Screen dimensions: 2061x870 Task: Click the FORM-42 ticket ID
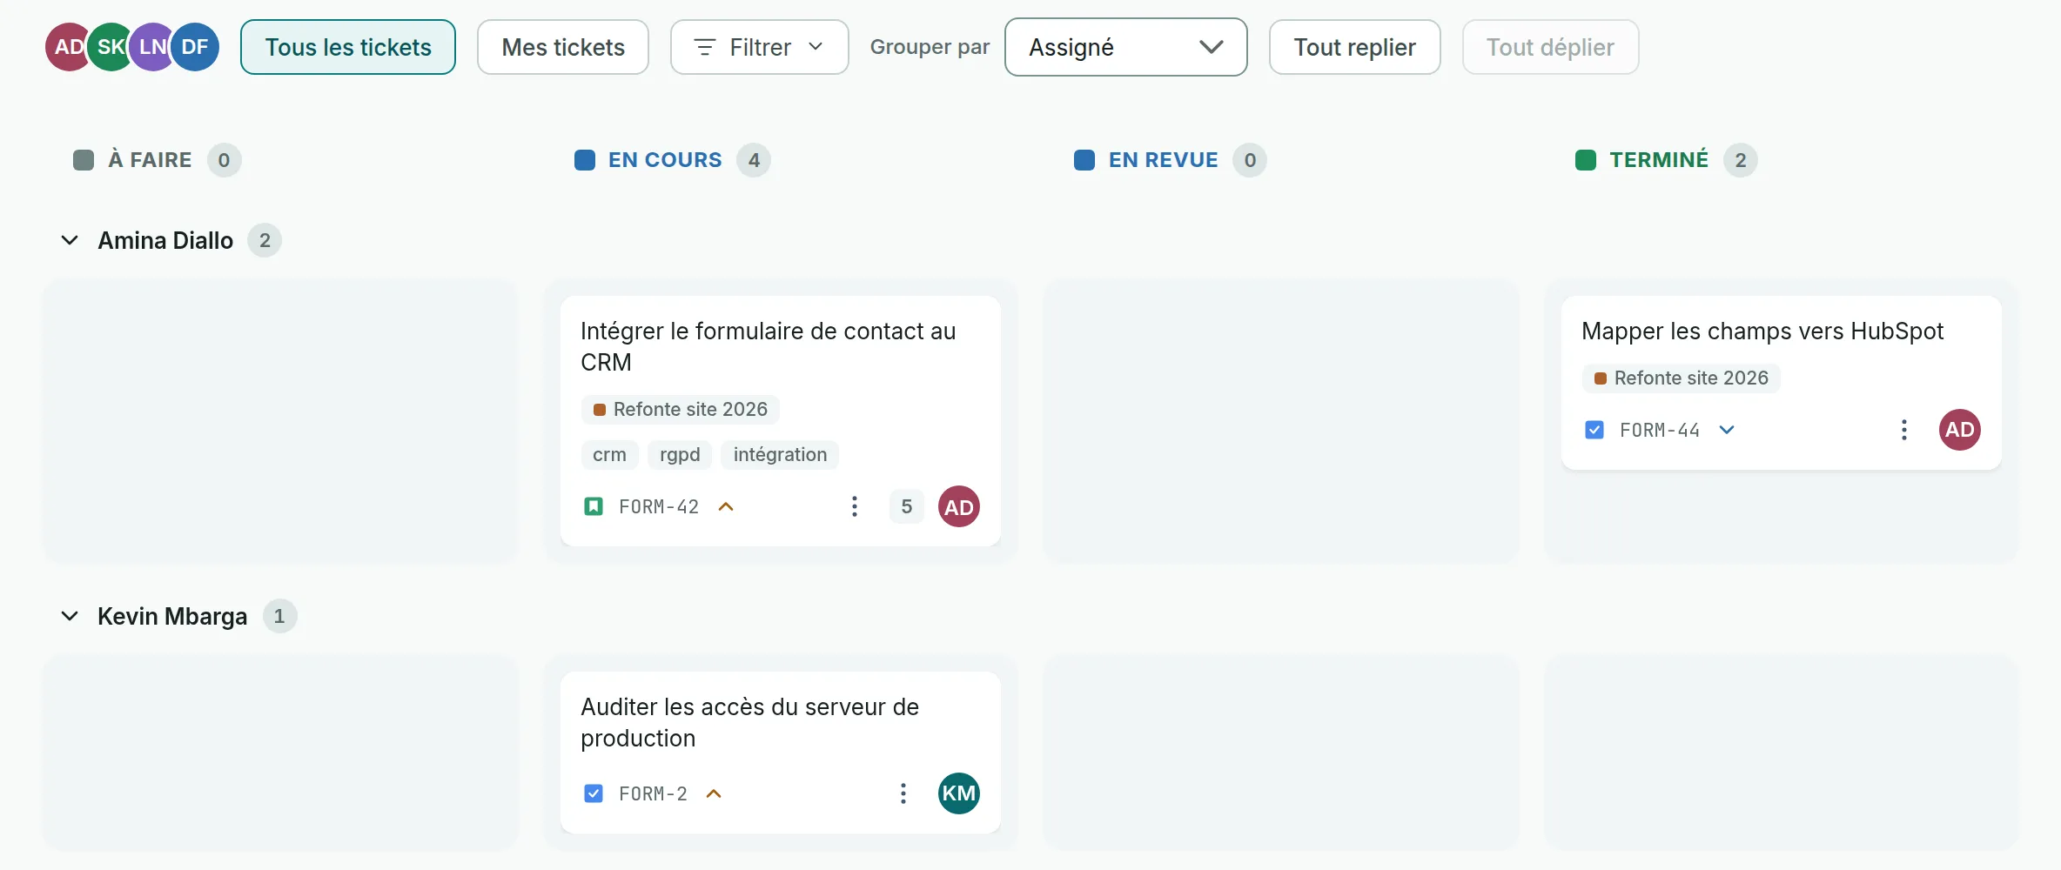(659, 506)
